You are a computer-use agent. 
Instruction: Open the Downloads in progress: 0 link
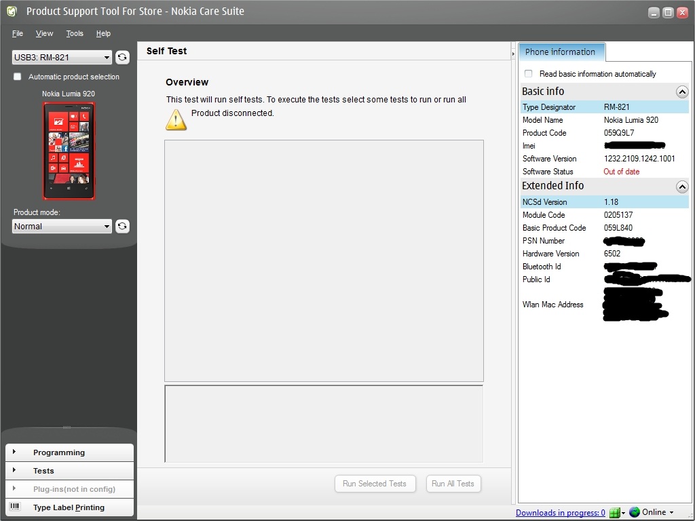coord(560,513)
